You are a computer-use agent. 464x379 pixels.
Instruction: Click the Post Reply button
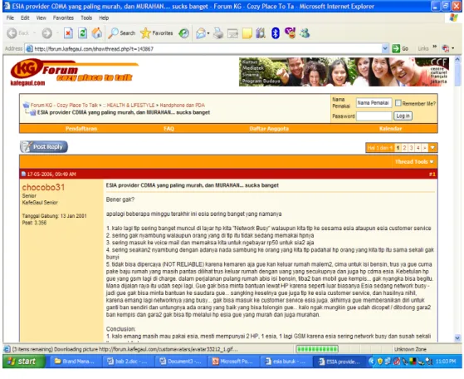[44, 146]
